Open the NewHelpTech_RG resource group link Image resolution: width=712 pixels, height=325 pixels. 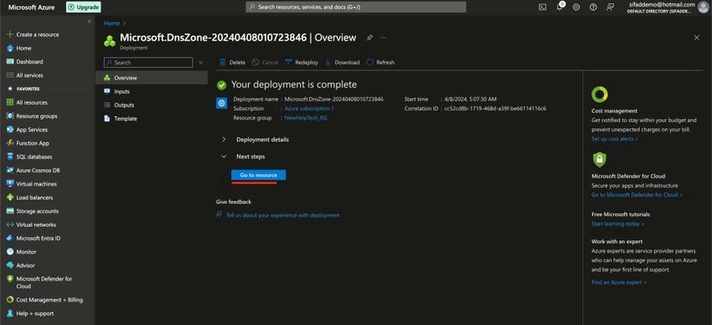coord(306,117)
